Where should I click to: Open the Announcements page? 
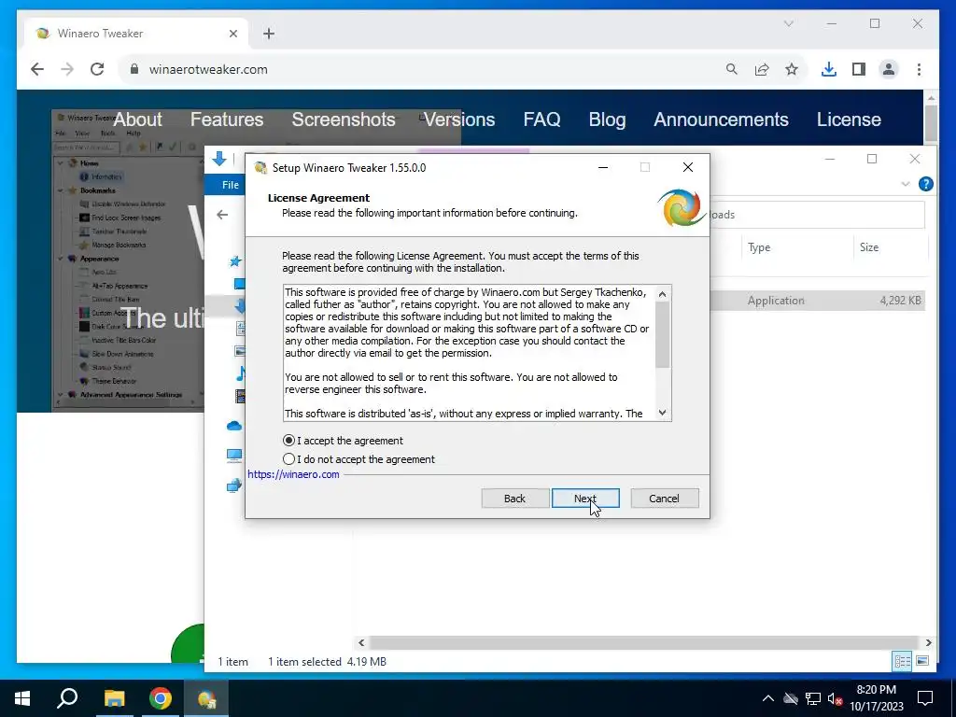[721, 119]
